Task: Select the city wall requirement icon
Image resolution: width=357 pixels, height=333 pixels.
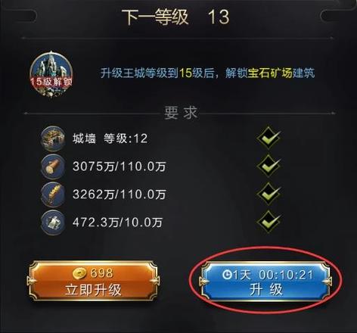Action: pos(52,138)
